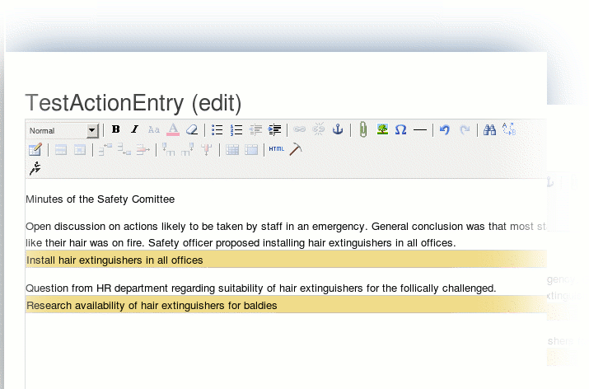Toggle italic formatting
Screen dimensions: 589x389
click(x=134, y=129)
